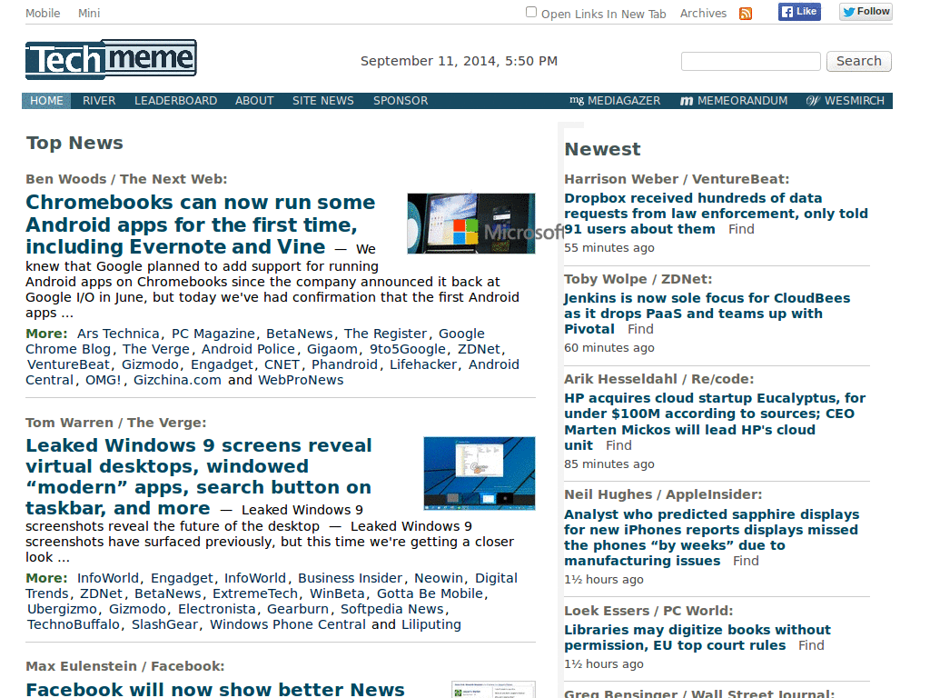Viewport: 930px width, 698px height.
Task: Open the Softpedia News related link
Action: (x=392, y=609)
